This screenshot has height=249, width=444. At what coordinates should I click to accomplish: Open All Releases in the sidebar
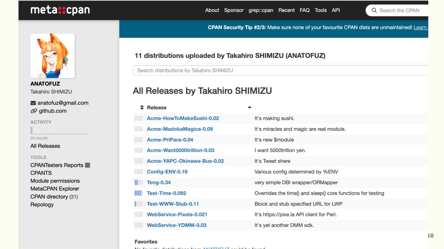coord(45,146)
